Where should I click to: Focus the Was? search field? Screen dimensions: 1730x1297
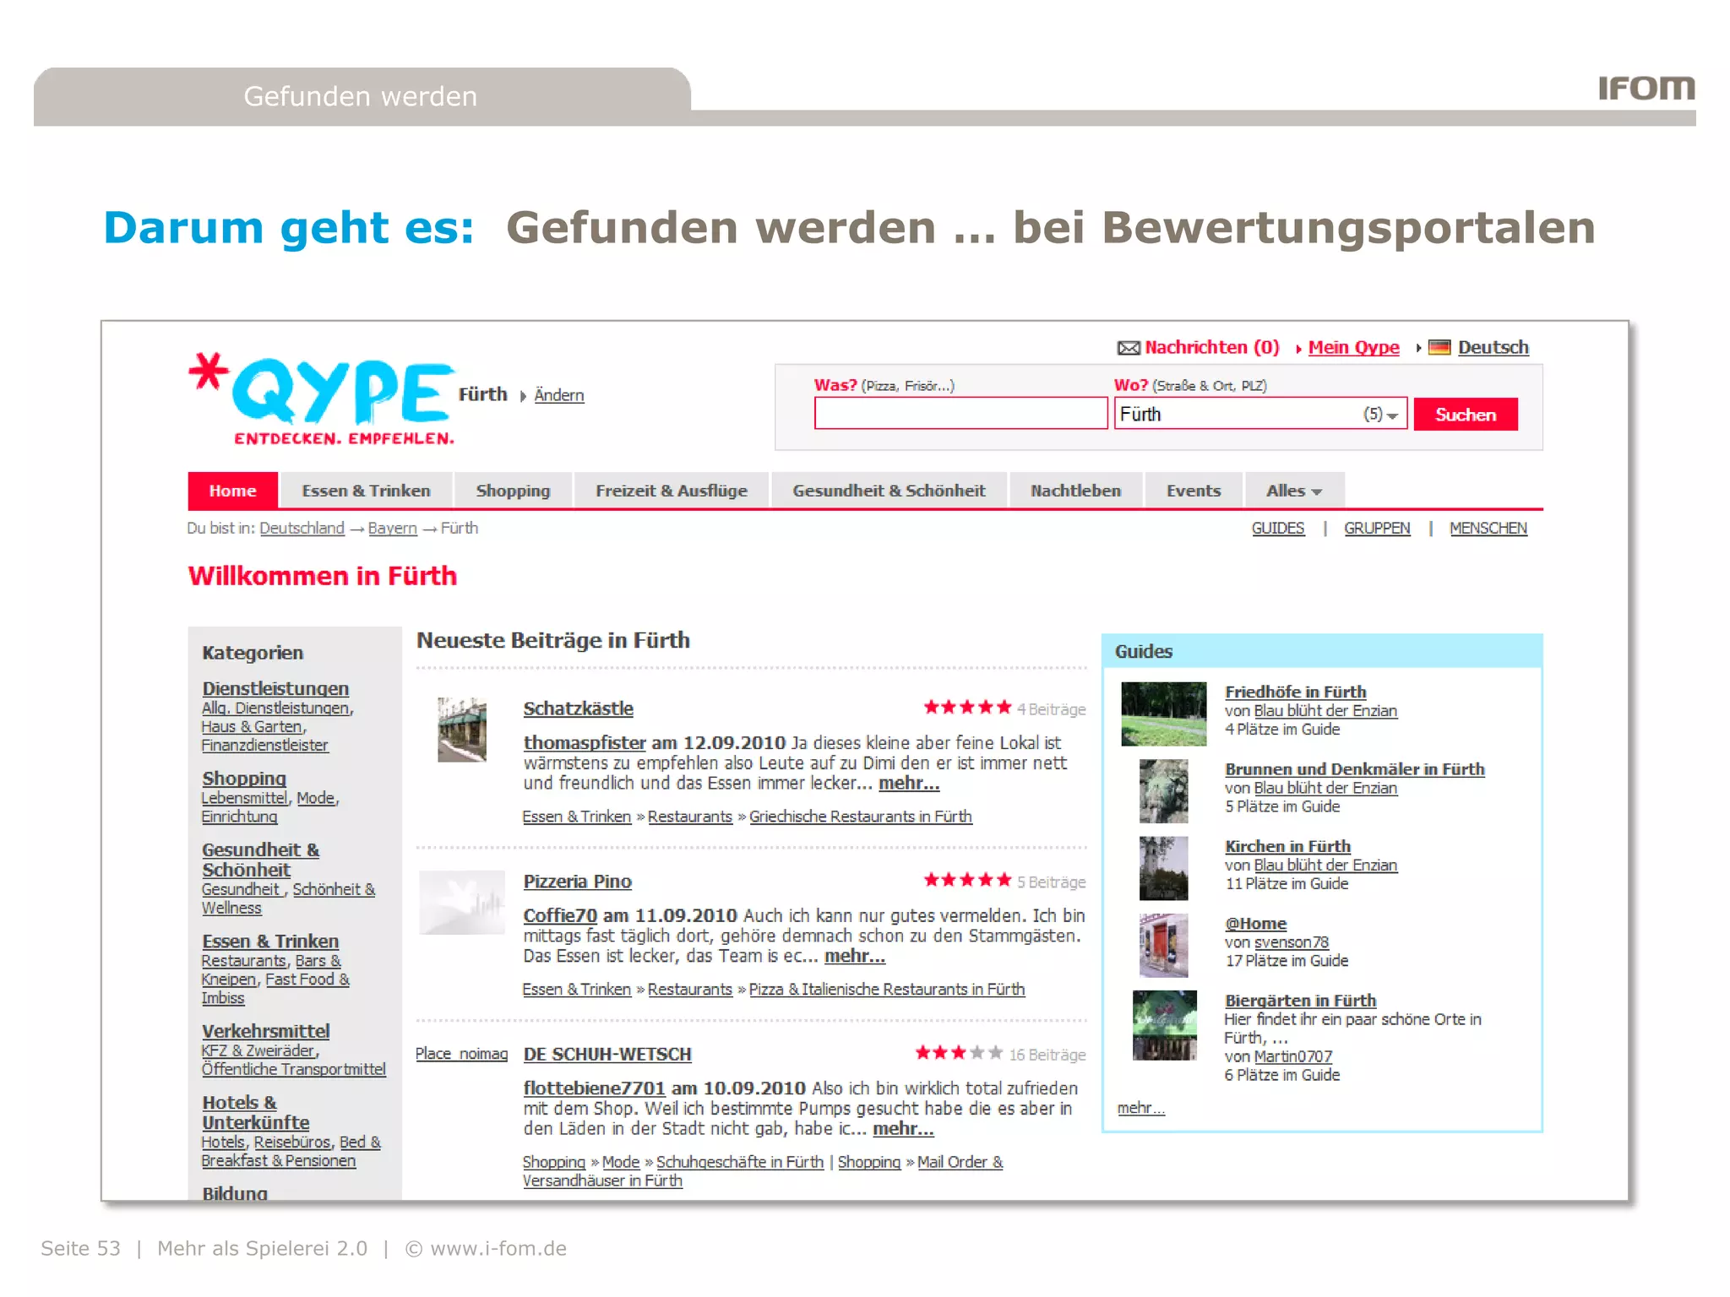[961, 414]
